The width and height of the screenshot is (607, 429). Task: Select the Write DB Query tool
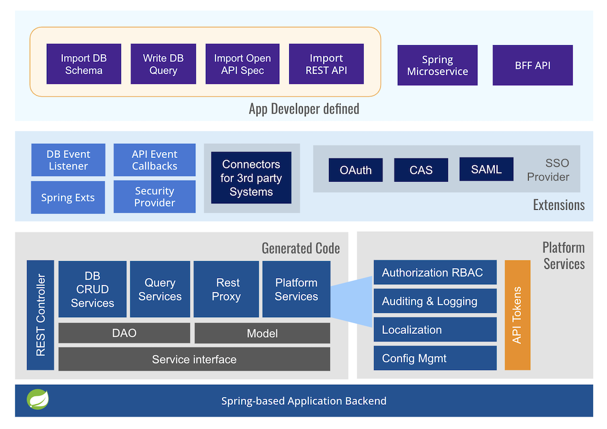click(163, 64)
